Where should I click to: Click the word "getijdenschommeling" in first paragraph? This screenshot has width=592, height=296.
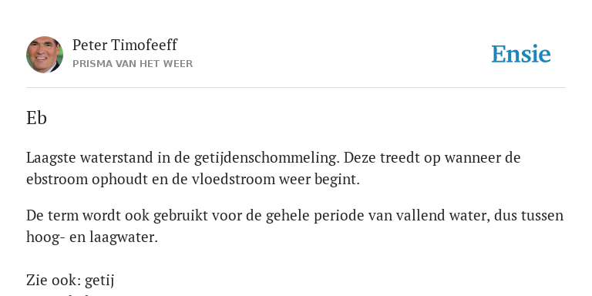pos(265,158)
